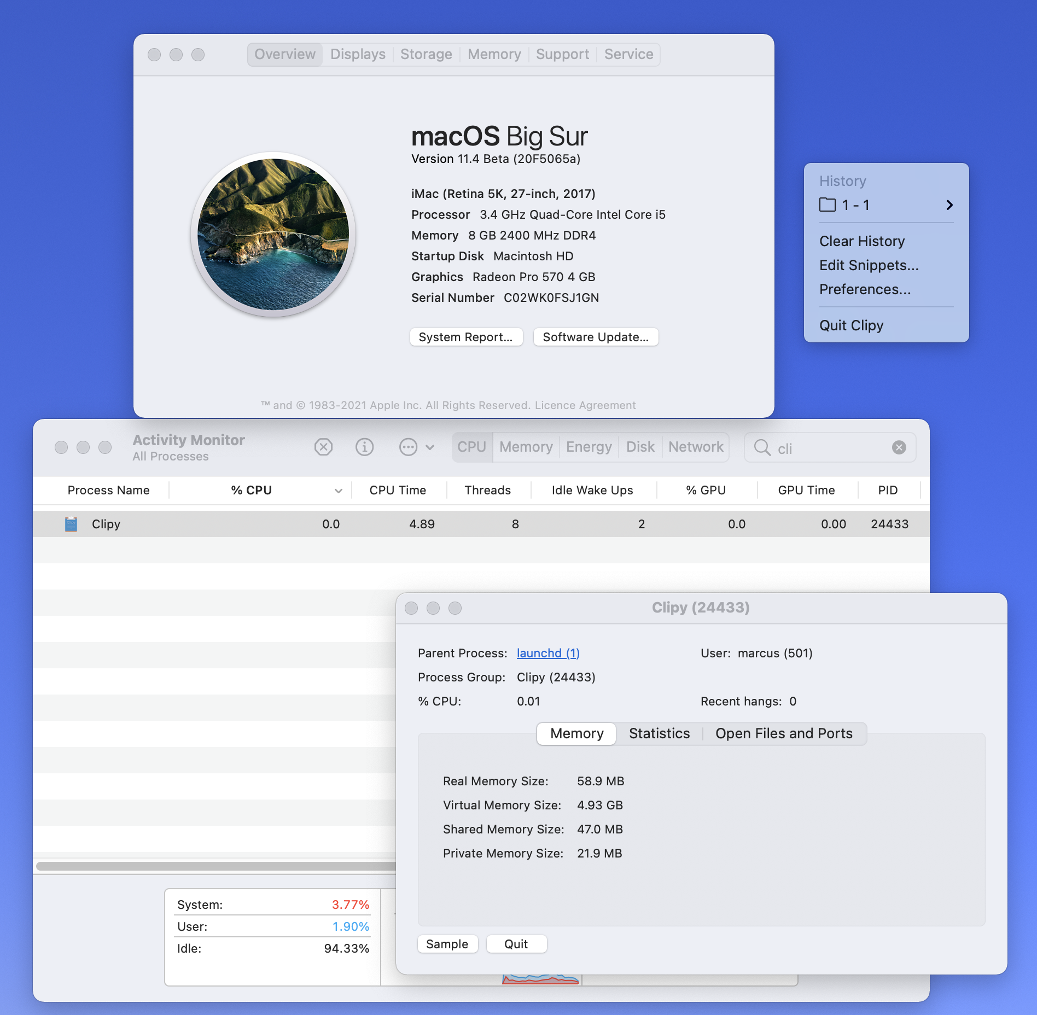The height and width of the screenshot is (1015, 1037).
Task: Expand the 1 - 1 history submenu arrow
Action: [x=949, y=205]
